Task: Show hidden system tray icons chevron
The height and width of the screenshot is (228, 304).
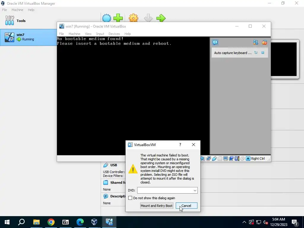Action: pos(244,222)
